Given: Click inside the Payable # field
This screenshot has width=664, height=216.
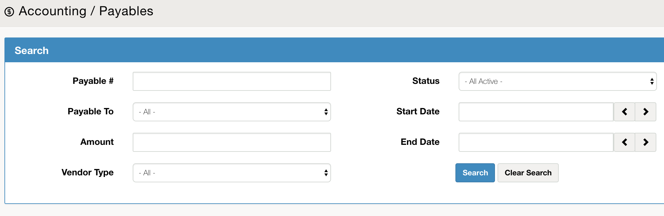Looking at the screenshot, I should (232, 81).
